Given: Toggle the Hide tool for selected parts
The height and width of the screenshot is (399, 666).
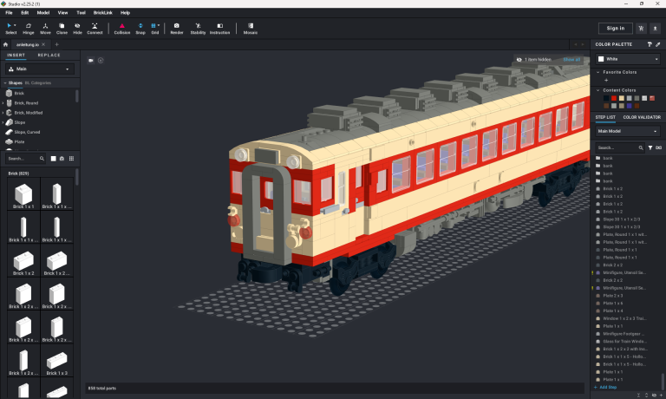Looking at the screenshot, I should (x=78, y=29).
